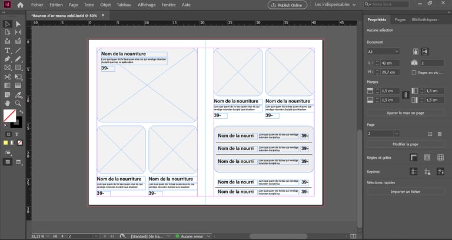Click the Home icon in top bar

tap(21, 5)
